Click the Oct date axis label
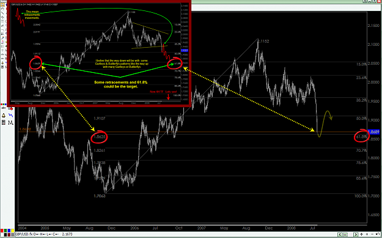 [x=179, y=228]
